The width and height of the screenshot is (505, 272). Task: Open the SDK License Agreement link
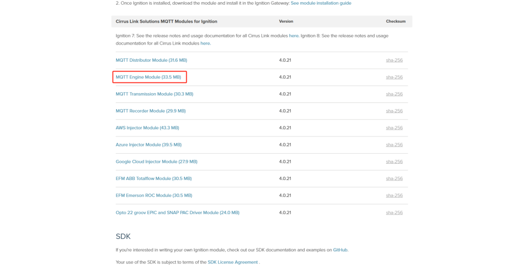232,262
